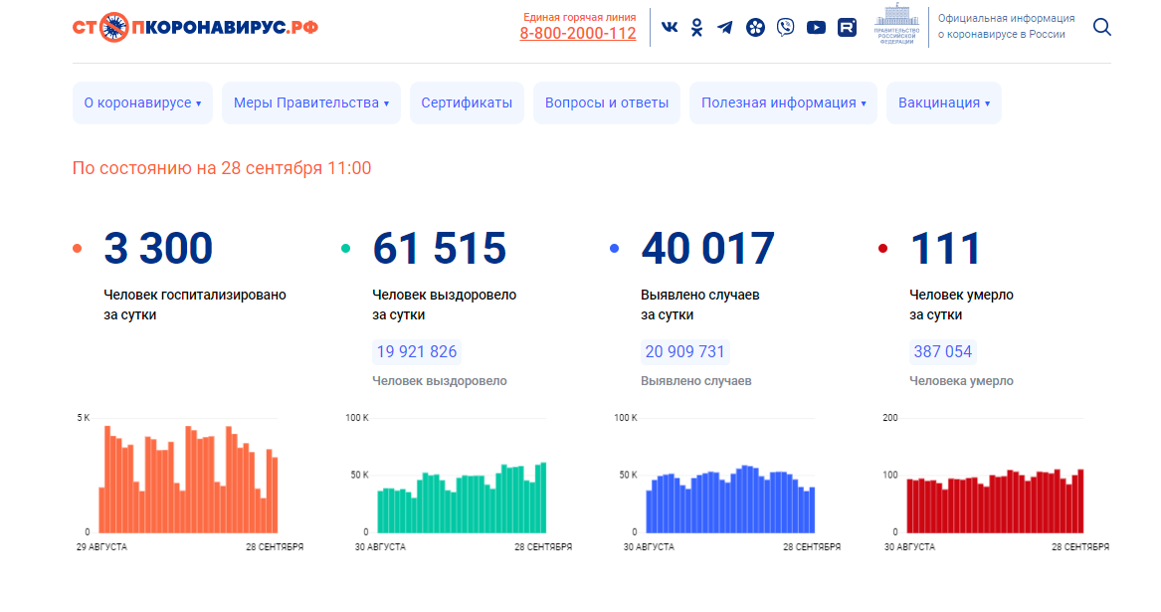Click the Russian Government building logo

[896, 27]
